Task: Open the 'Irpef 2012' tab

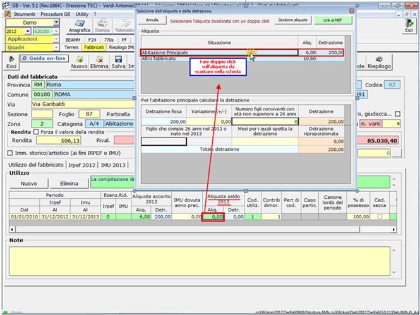Action: click(81, 165)
